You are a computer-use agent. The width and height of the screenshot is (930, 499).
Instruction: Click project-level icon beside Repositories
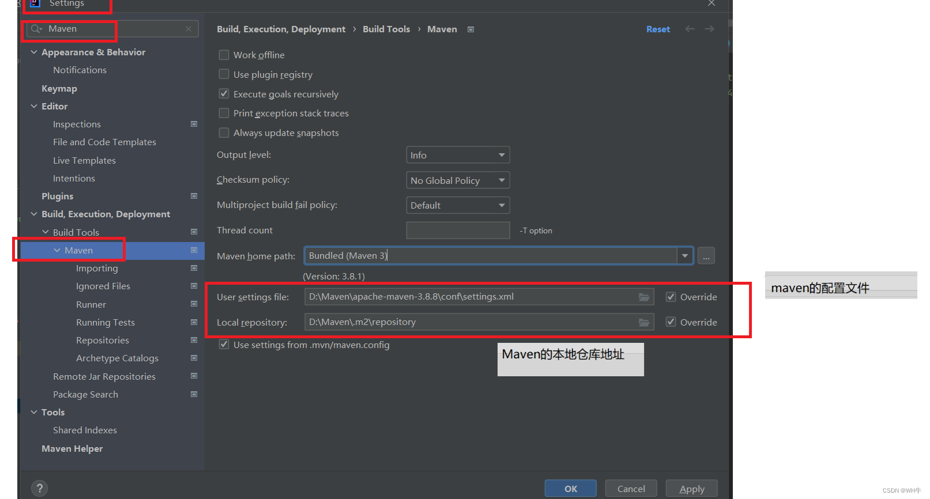[194, 340]
